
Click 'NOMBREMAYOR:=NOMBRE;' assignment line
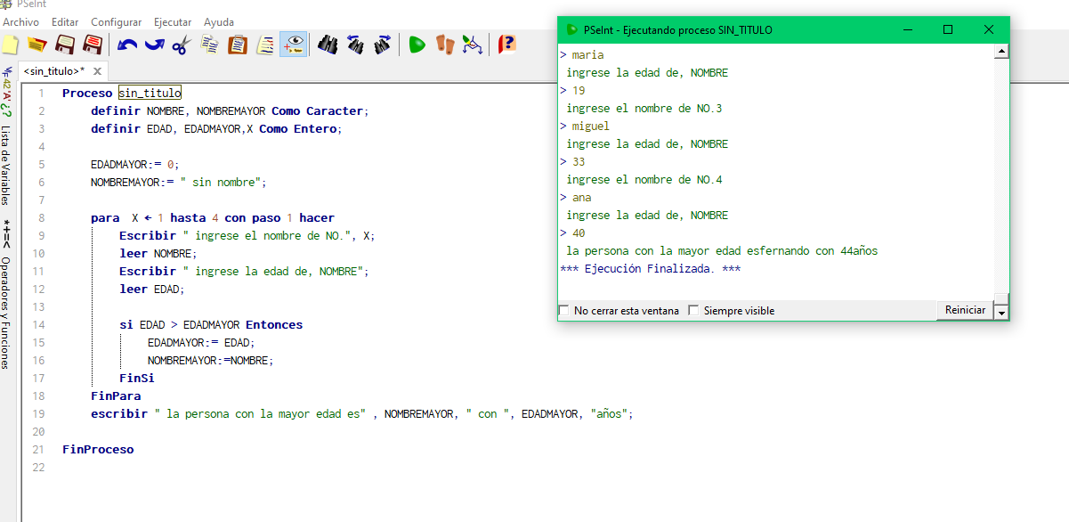pos(211,361)
